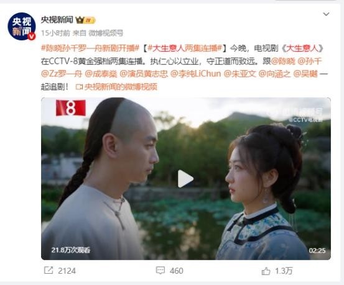Expand the post options chevron menu
Image resolution: width=344 pixels, height=285 pixels.
click(326, 14)
